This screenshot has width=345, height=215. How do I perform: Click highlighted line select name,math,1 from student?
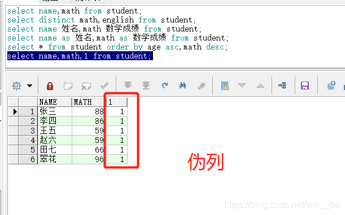point(80,56)
